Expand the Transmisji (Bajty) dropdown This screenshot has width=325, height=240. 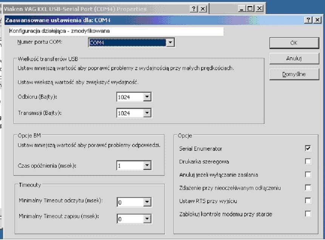(x=147, y=113)
